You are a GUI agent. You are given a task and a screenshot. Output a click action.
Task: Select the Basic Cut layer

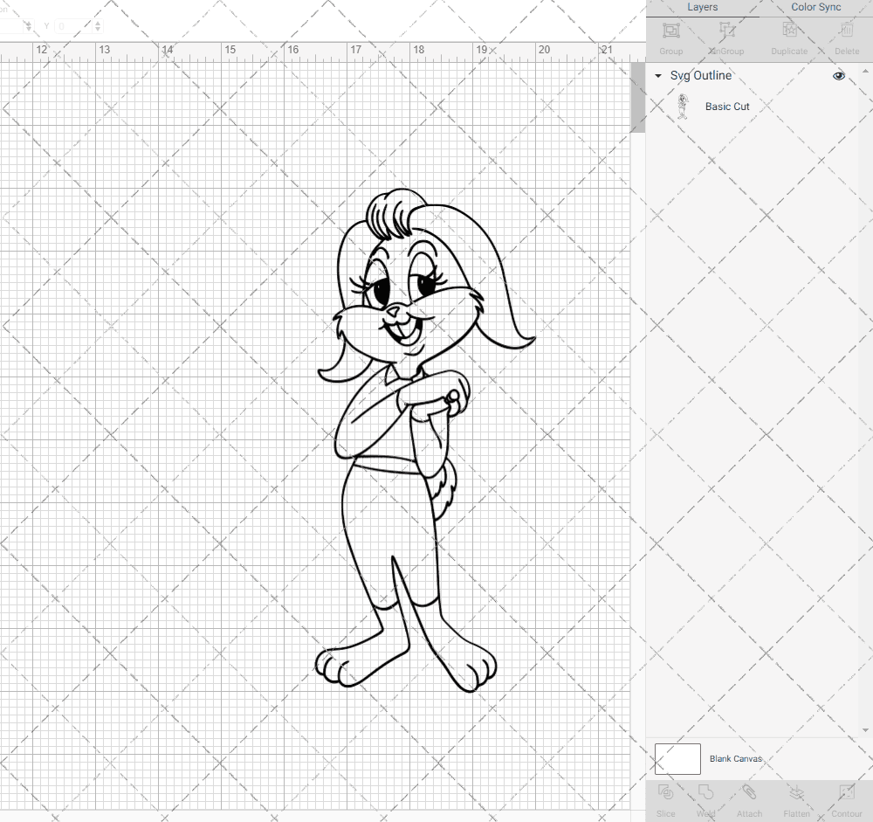coord(727,107)
